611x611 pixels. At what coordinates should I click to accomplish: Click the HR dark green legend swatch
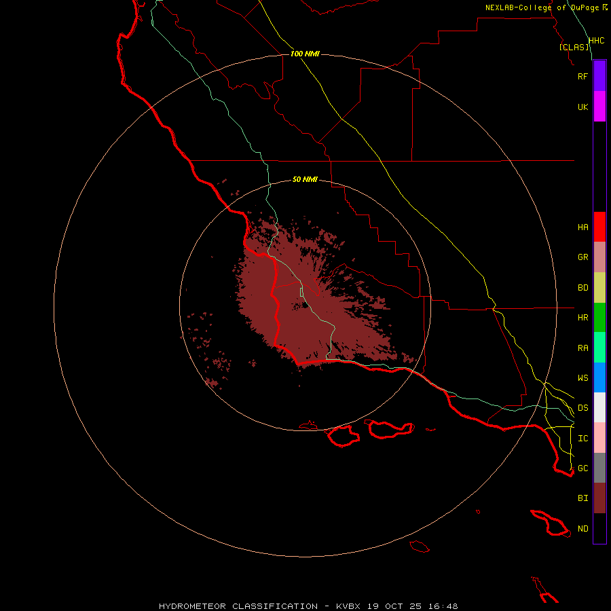[599, 318]
